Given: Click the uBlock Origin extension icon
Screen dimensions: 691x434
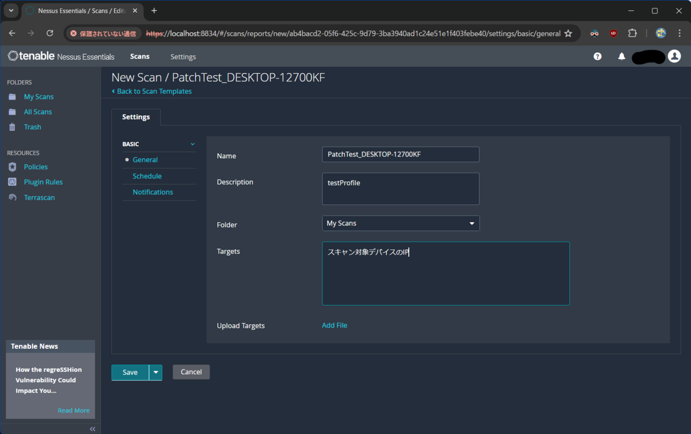Looking at the screenshot, I should pos(613,33).
